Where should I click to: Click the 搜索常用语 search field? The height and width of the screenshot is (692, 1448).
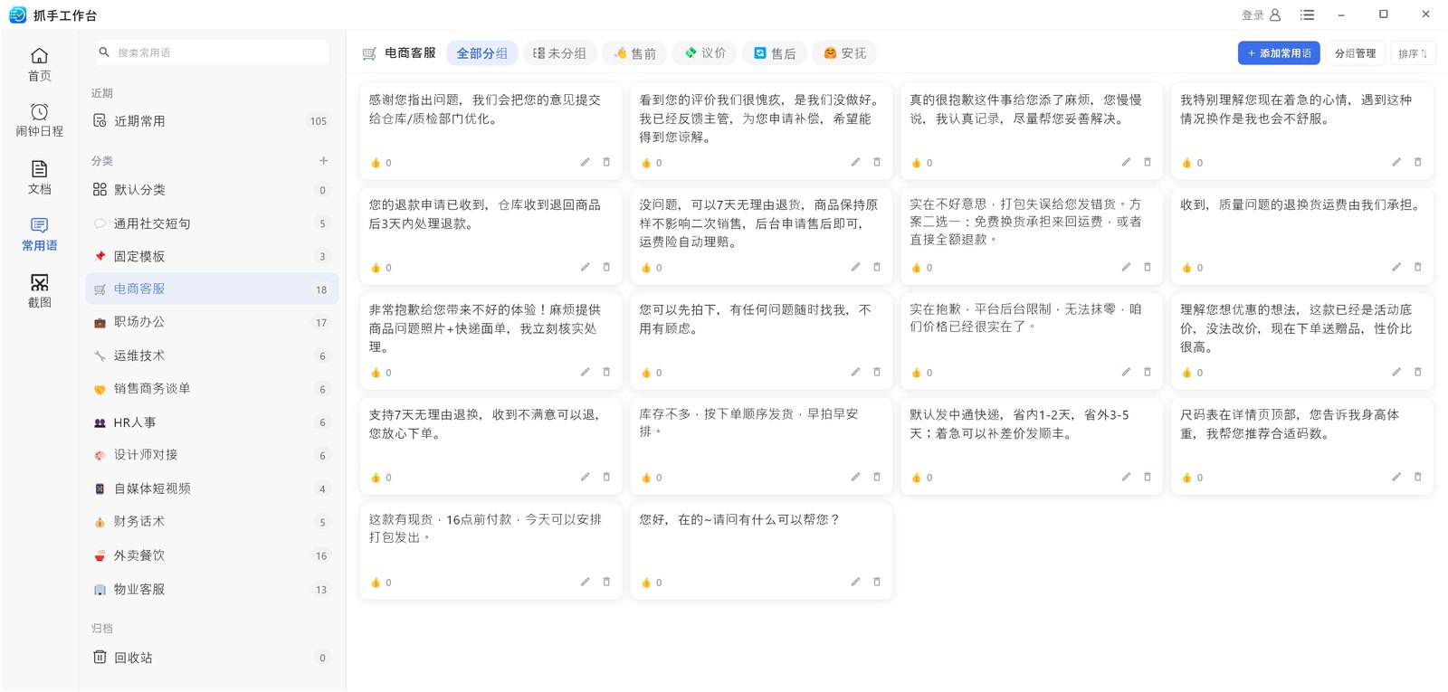click(213, 52)
